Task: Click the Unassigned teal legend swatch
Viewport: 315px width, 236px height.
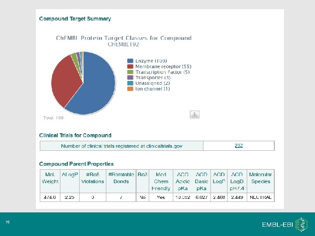Action: coord(130,83)
